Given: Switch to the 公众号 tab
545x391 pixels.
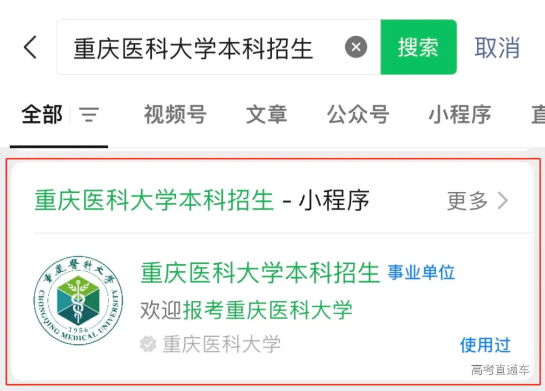Looking at the screenshot, I should tap(358, 114).
